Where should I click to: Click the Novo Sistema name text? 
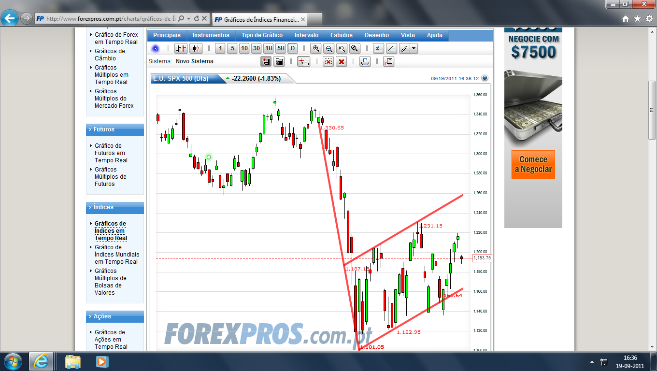tap(194, 61)
